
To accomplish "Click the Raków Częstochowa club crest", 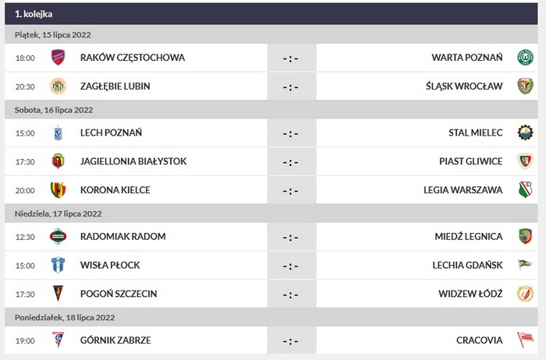I will pyautogui.click(x=58, y=58).
